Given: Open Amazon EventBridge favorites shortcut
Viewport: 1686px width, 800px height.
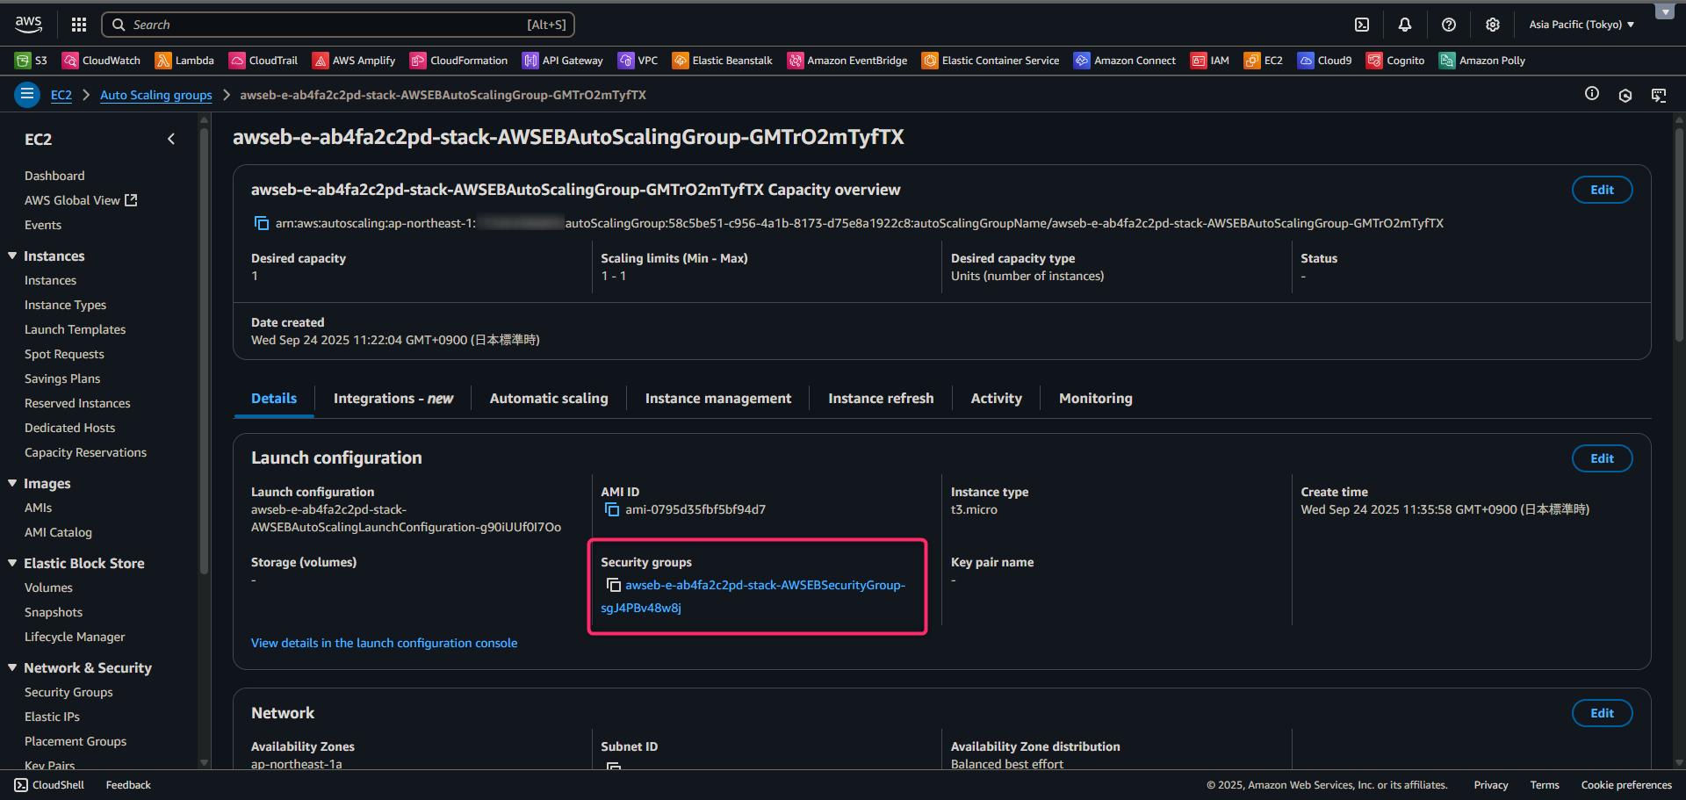Looking at the screenshot, I should point(847,61).
